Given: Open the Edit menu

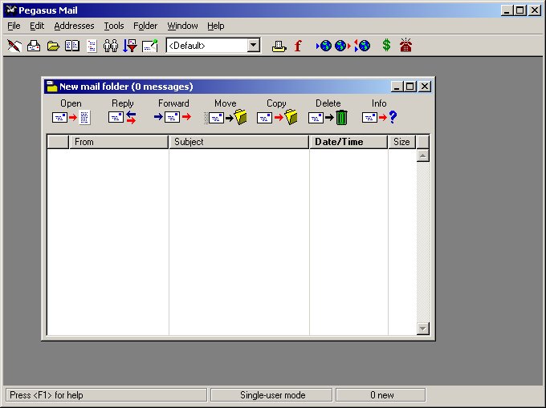Looking at the screenshot, I should (37, 26).
